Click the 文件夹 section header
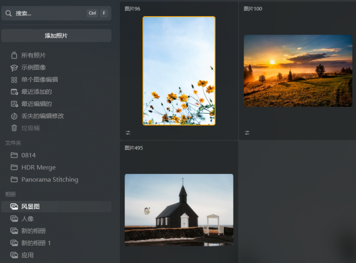356x263 pixels. tap(13, 143)
